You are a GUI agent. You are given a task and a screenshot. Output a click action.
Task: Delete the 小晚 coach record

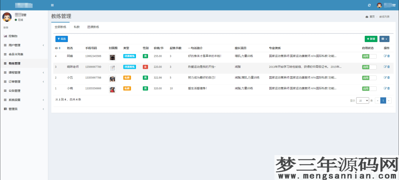tap(388, 88)
